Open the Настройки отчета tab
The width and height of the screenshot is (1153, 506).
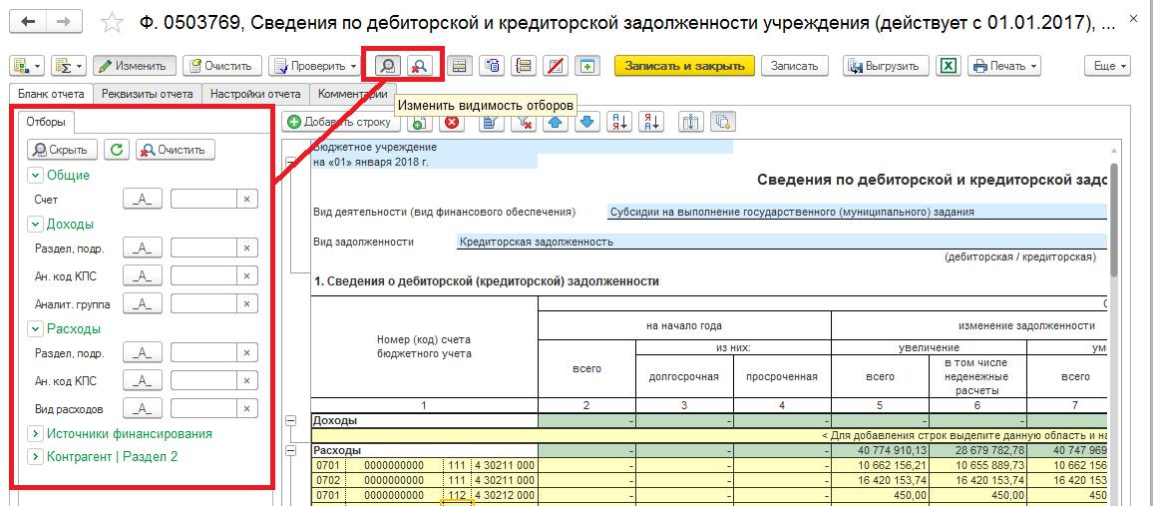(x=255, y=94)
